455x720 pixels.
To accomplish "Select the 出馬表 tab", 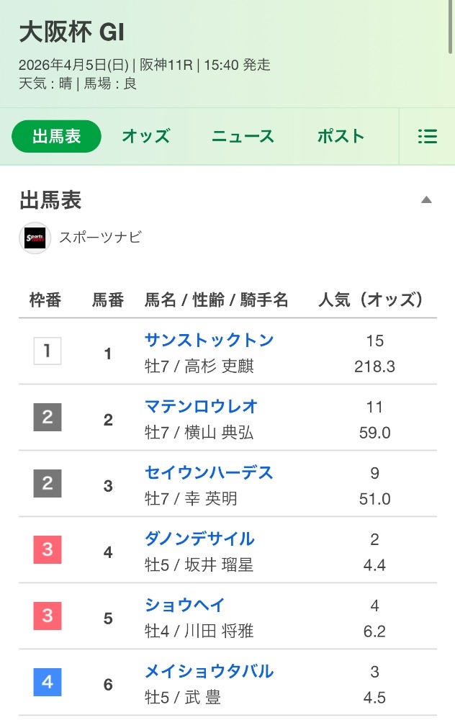I will pyautogui.click(x=56, y=137).
